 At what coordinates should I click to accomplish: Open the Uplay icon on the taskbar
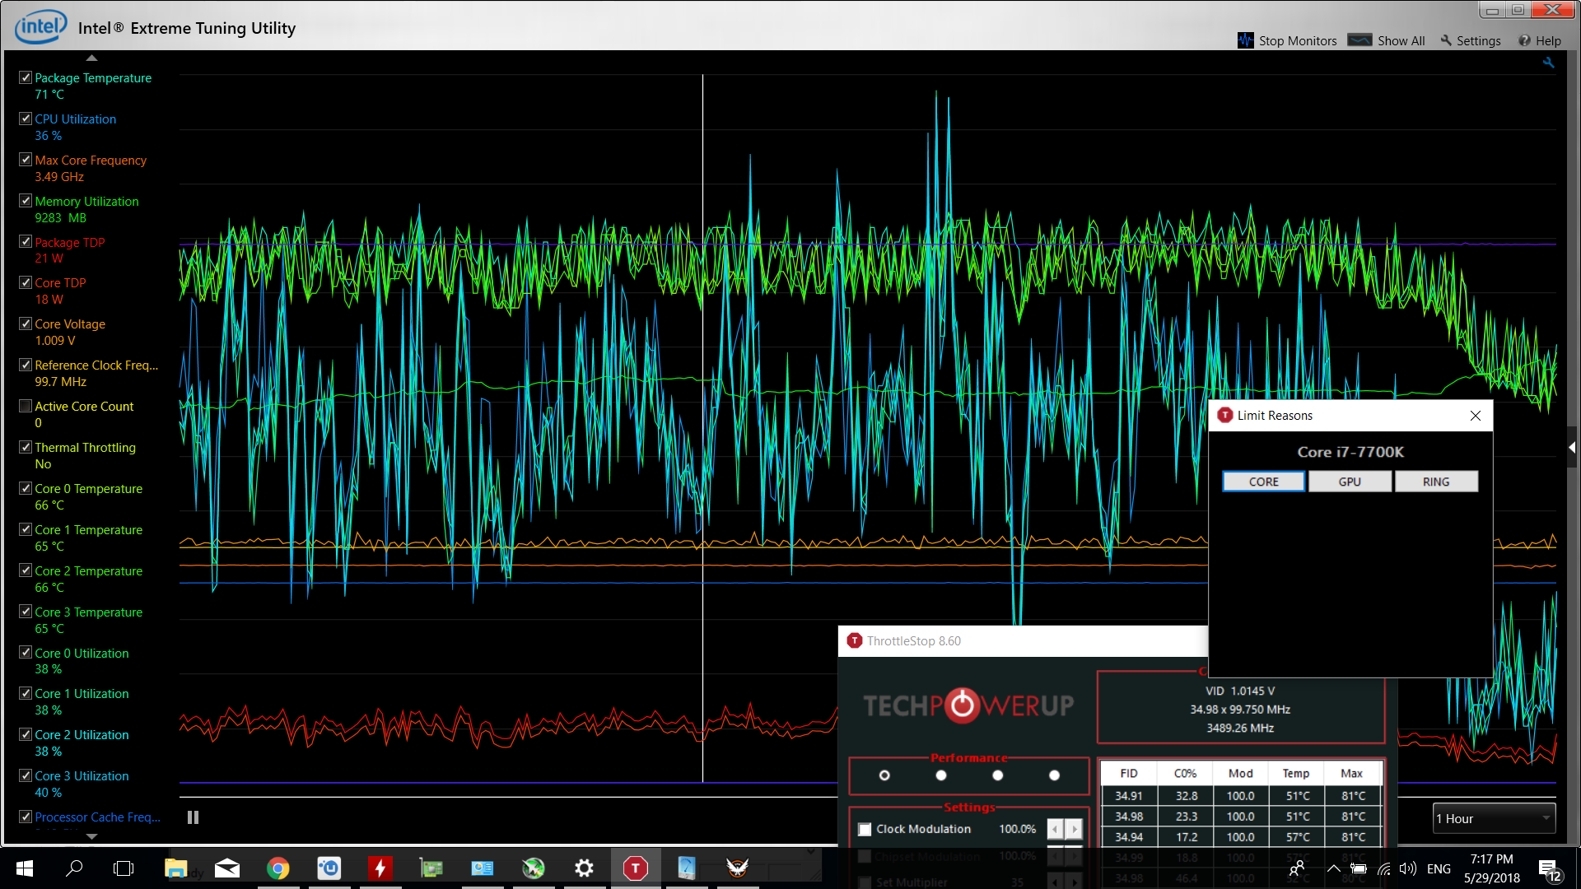[x=329, y=868]
